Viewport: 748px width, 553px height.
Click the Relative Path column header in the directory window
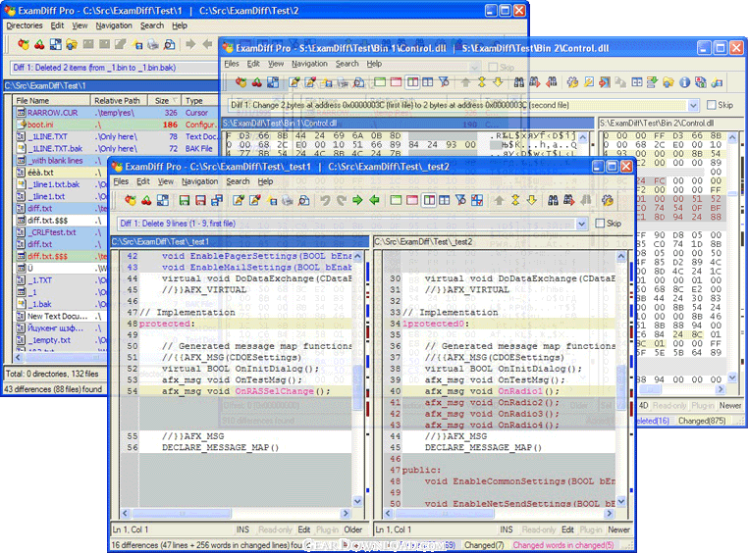119,101
